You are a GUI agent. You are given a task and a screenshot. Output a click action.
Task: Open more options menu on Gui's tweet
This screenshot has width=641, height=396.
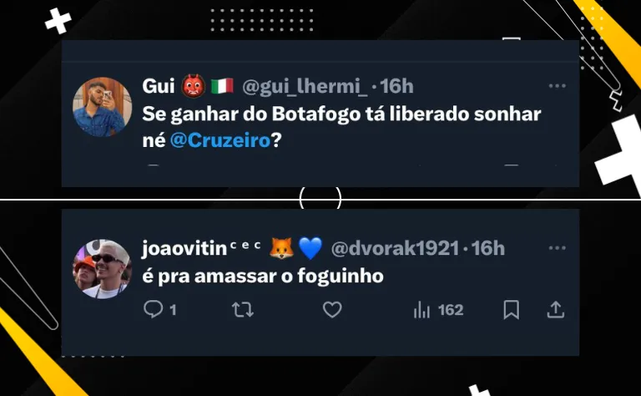558,86
